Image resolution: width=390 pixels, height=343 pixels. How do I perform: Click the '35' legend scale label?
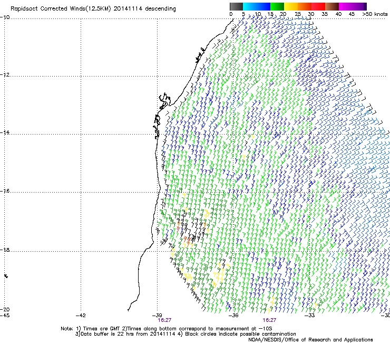click(x=325, y=14)
